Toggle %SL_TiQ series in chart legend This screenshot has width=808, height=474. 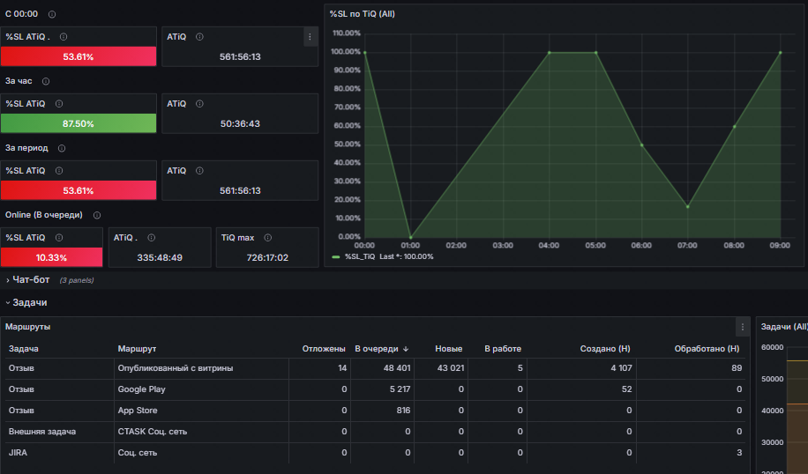(x=360, y=256)
